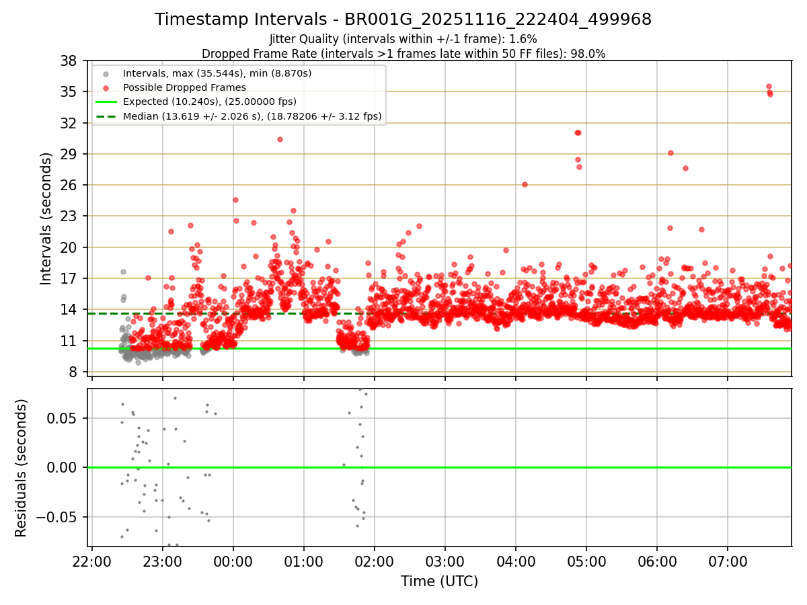Click the y-axis tick label '8'
The image size is (807, 605).
tap(73, 372)
